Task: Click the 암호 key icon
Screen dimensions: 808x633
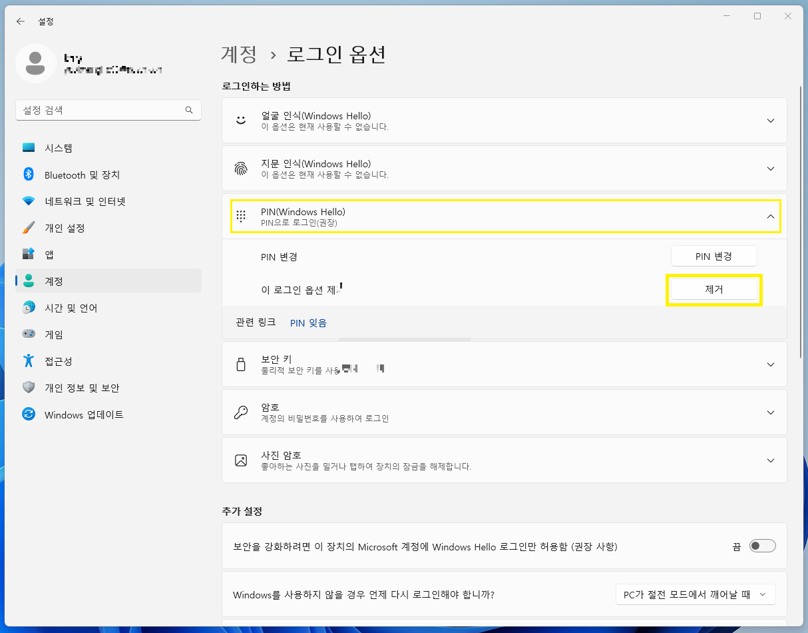Action: coord(241,412)
